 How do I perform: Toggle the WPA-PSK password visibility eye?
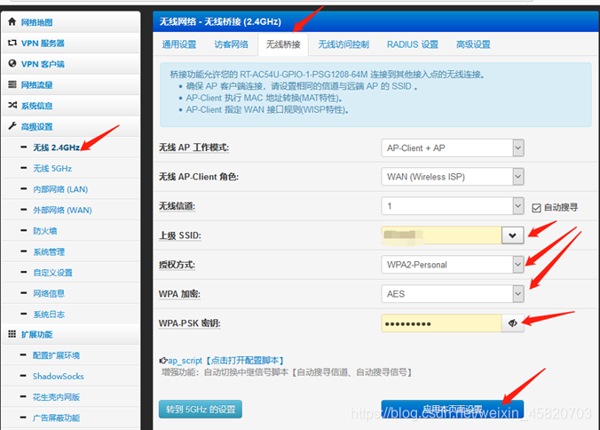tap(513, 323)
